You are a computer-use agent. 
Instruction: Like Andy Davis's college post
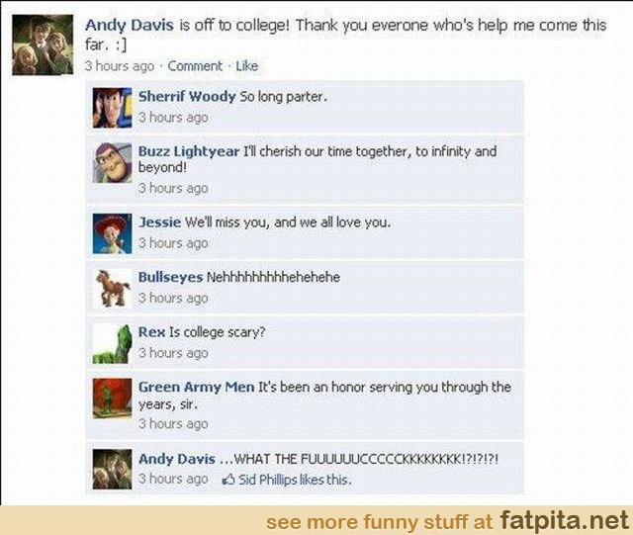[246, 66]
